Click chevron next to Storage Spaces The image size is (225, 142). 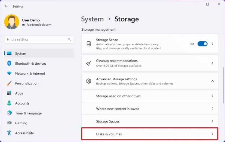(x=212, y=121)
